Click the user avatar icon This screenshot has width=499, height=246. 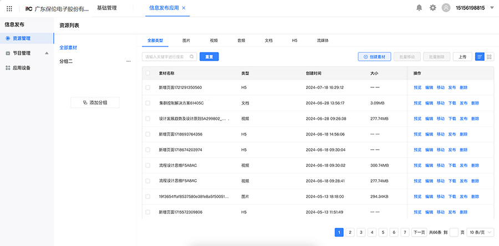pos(446,8)
